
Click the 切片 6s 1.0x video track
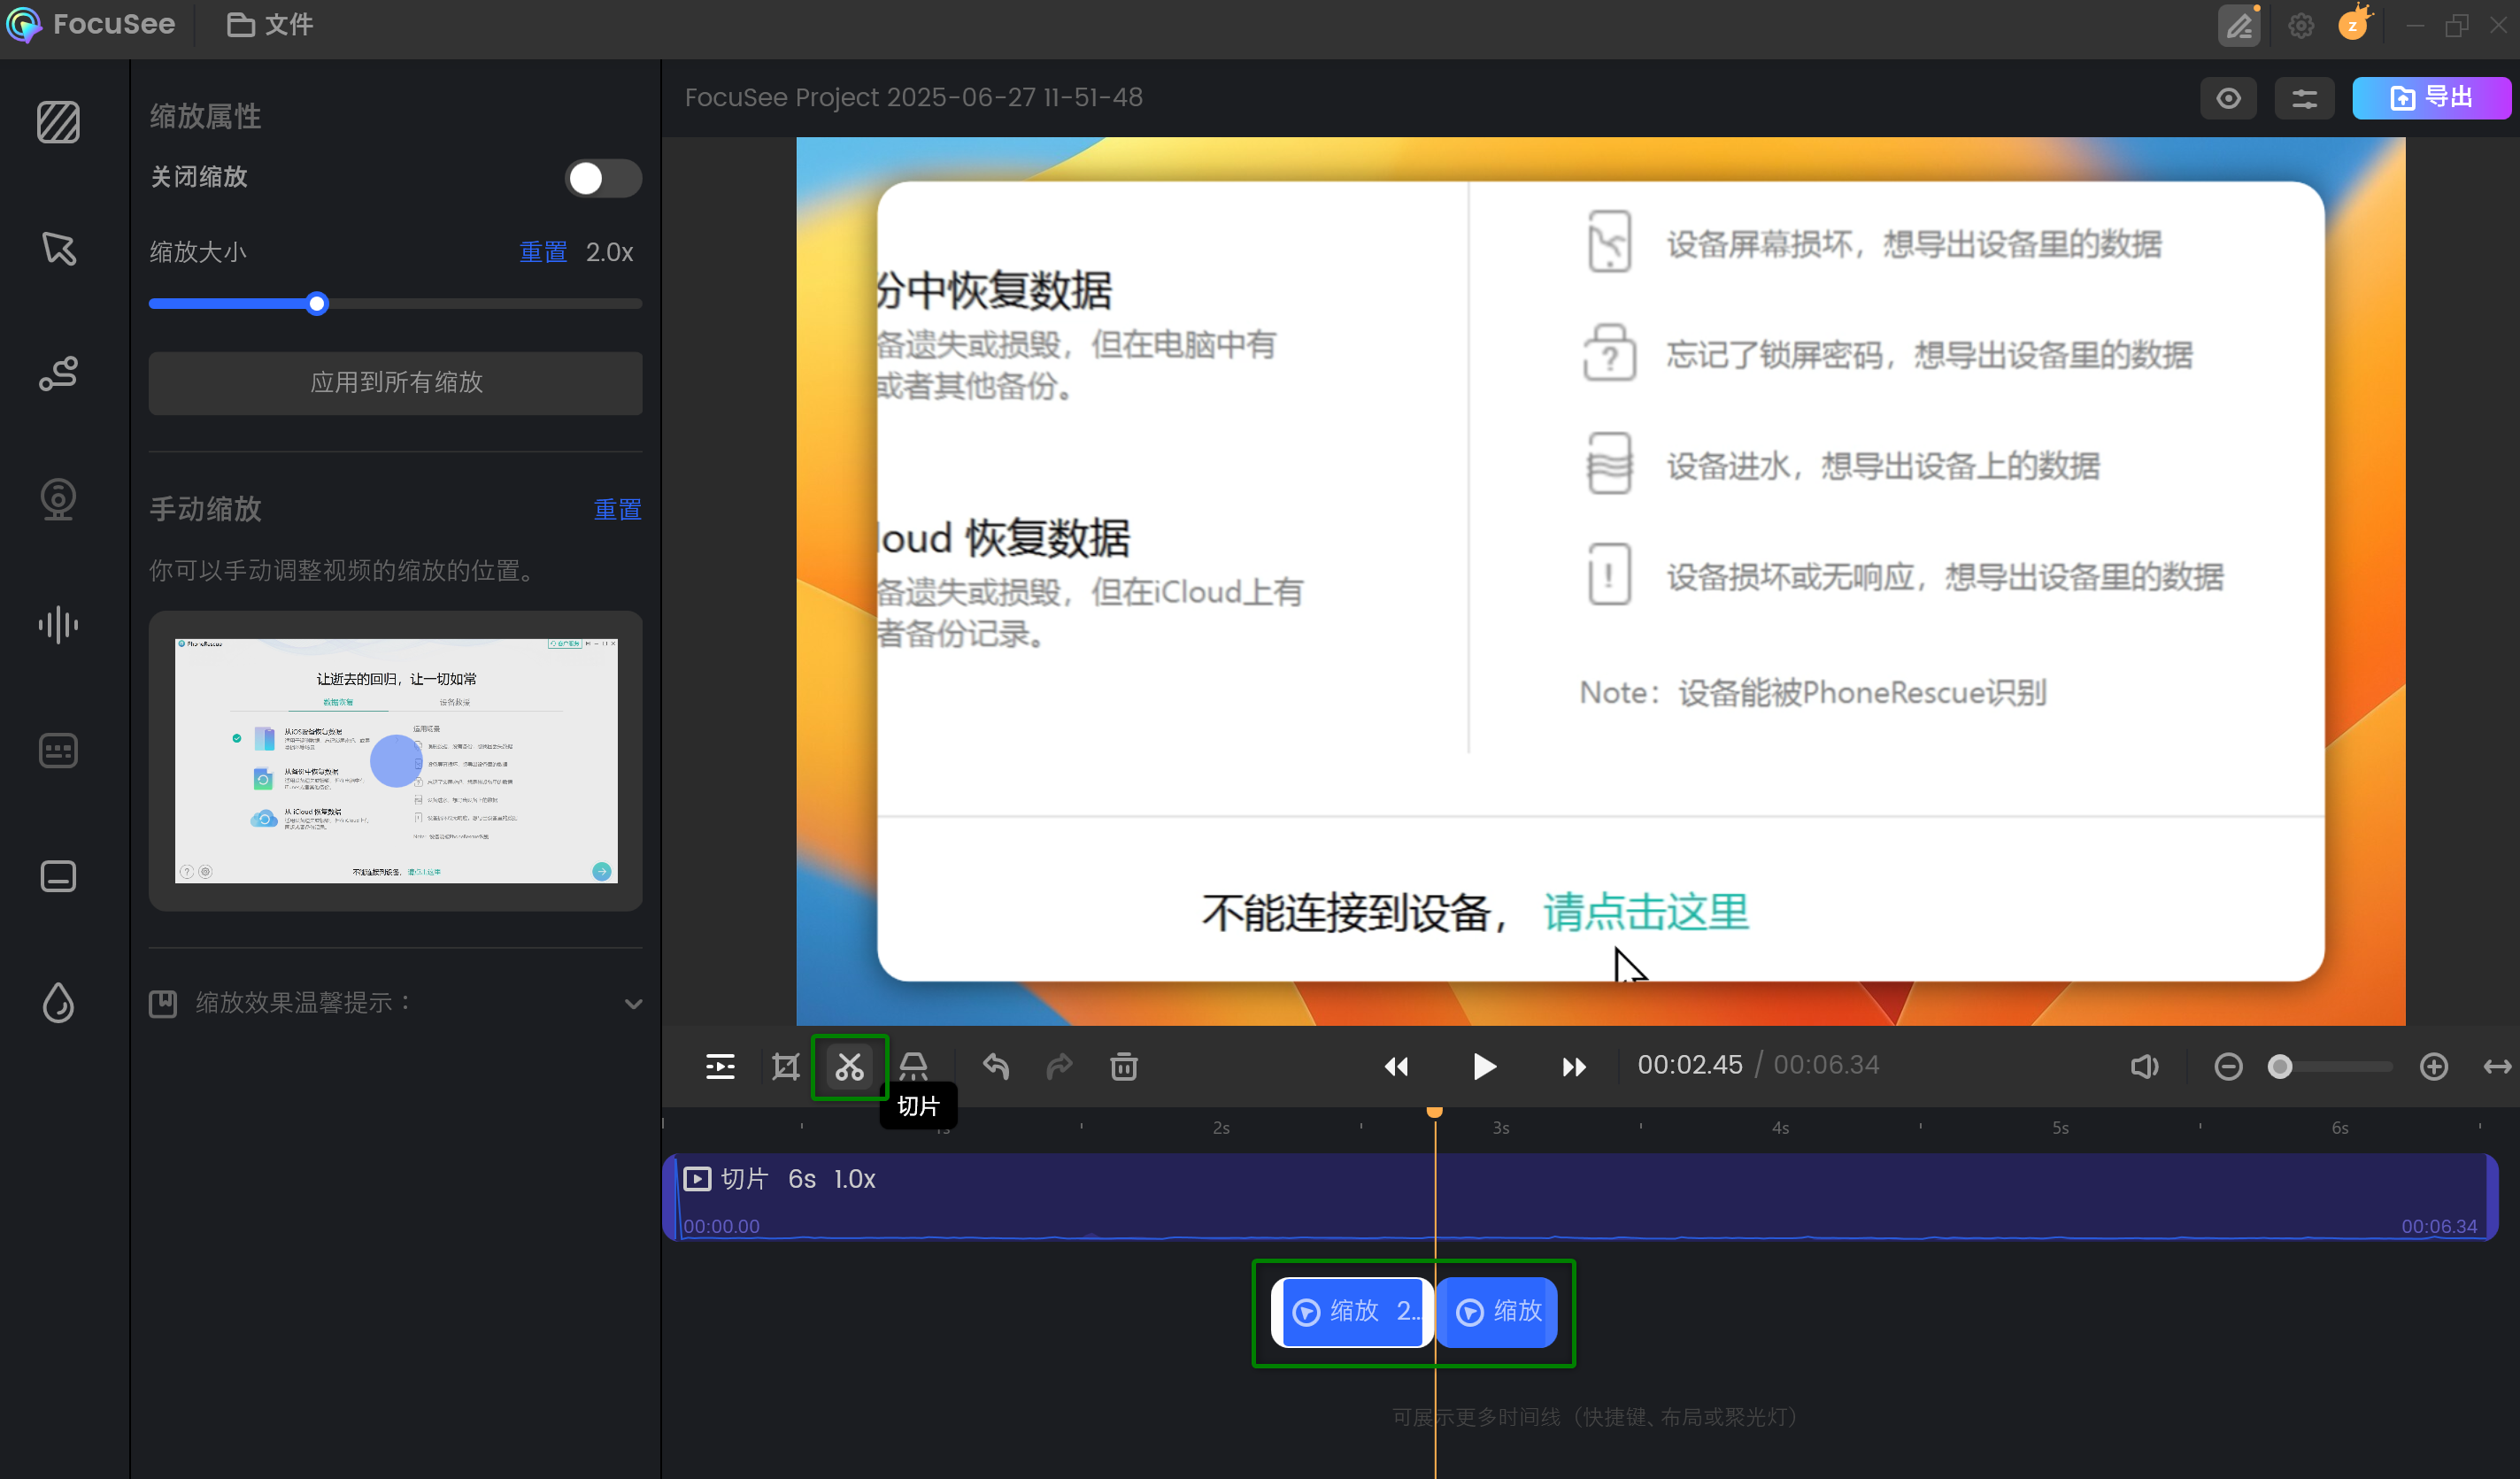(x=1579, y=1197)
